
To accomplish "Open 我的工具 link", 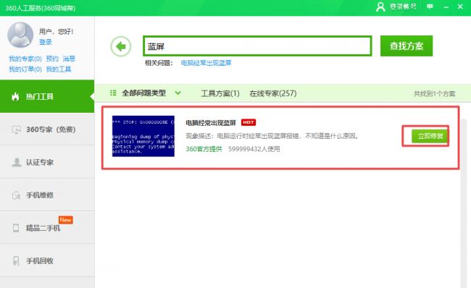I will click(x=59, y=69).
